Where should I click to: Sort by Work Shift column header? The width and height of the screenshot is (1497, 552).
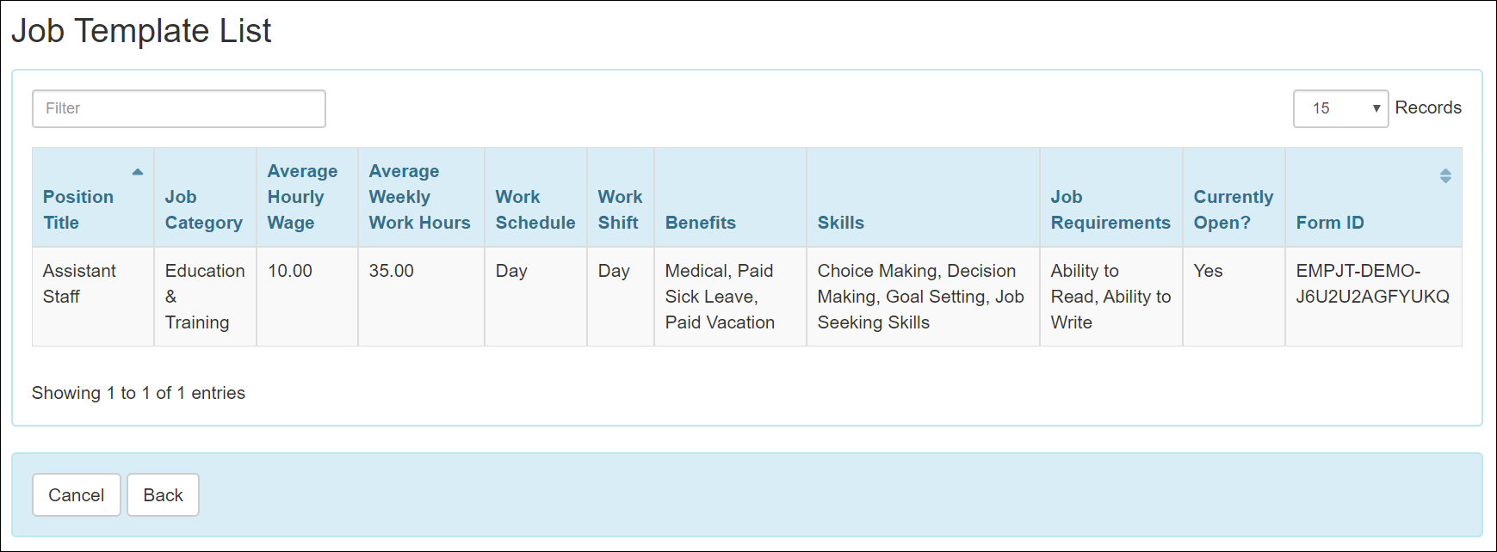[620, 209]
